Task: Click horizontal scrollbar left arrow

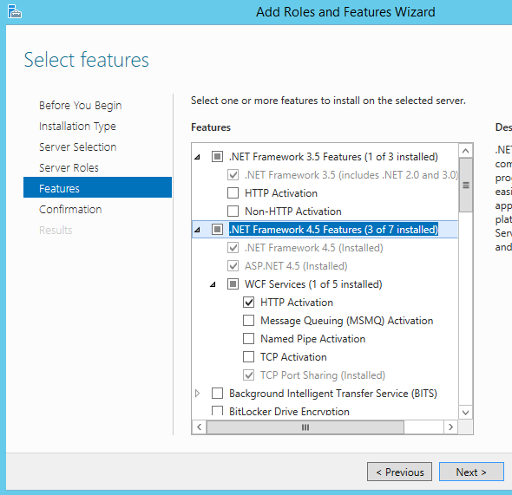Action: point(200,427)
